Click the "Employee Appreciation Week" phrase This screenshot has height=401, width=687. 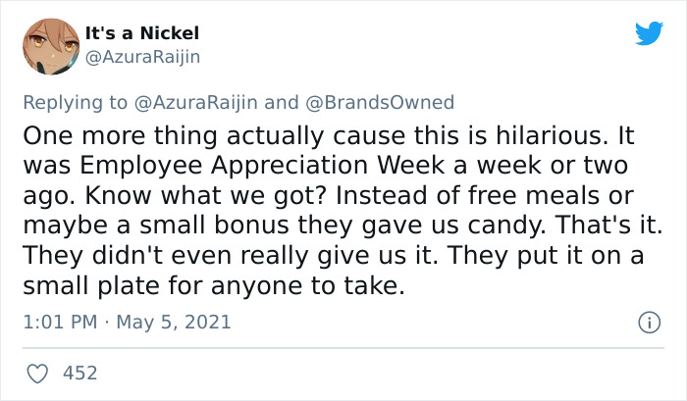click(262, 166)
